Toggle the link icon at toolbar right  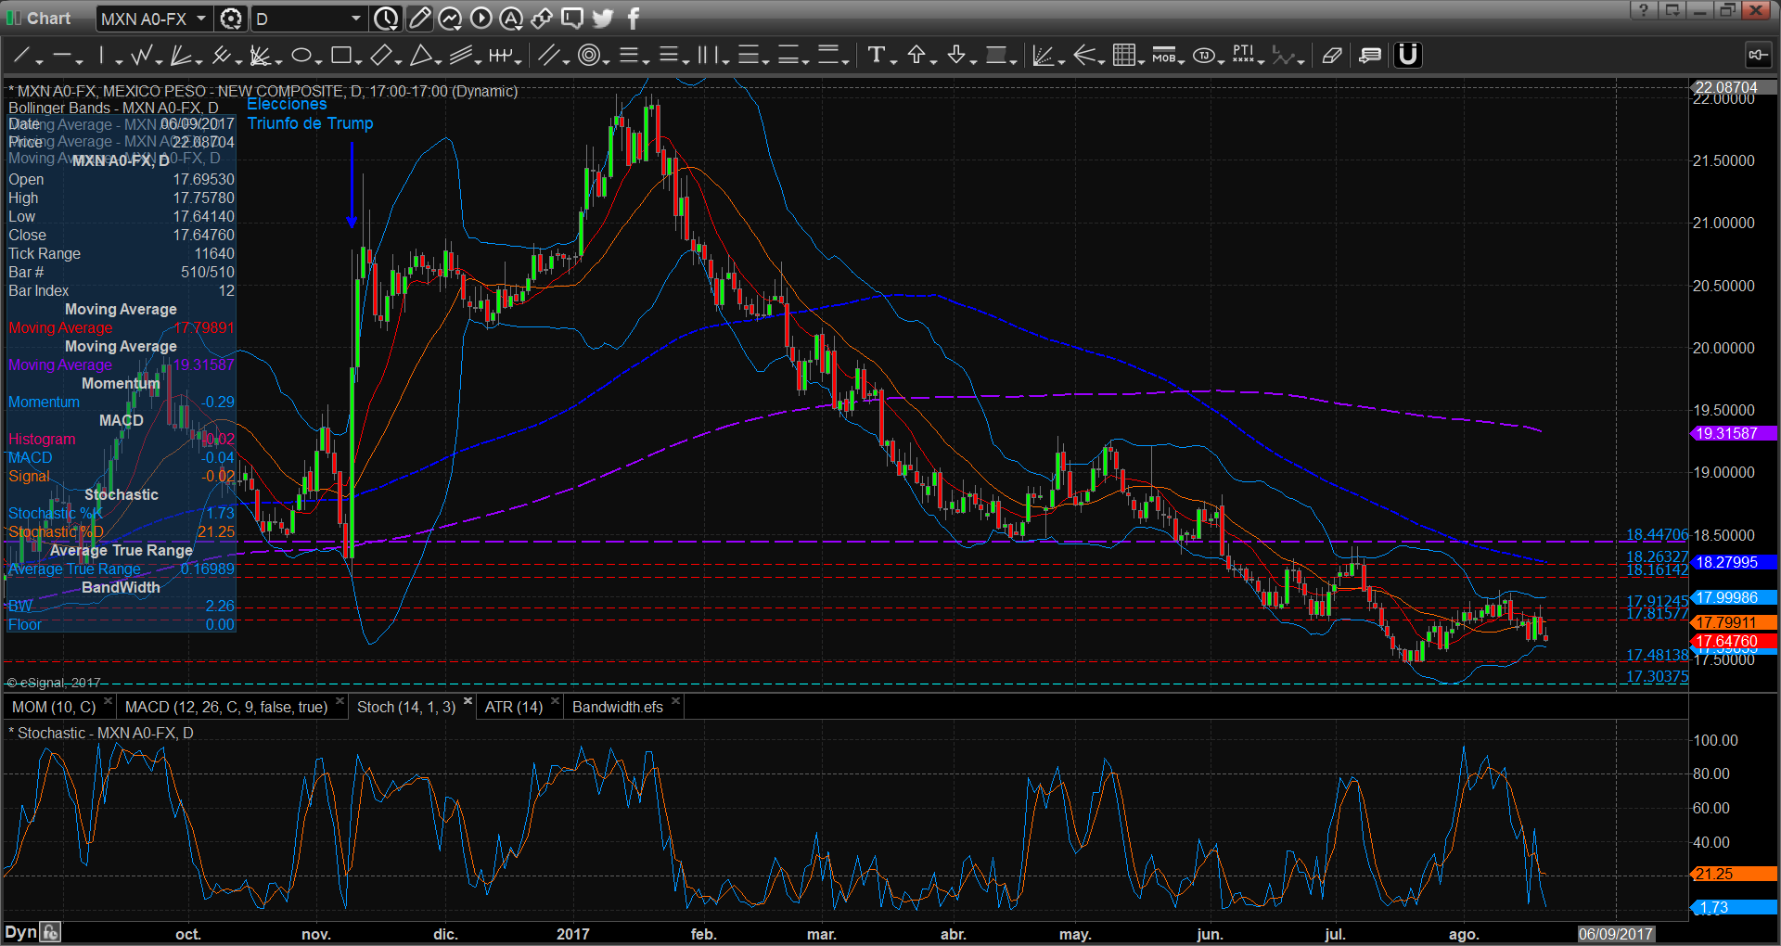(x=1758, y=56)
